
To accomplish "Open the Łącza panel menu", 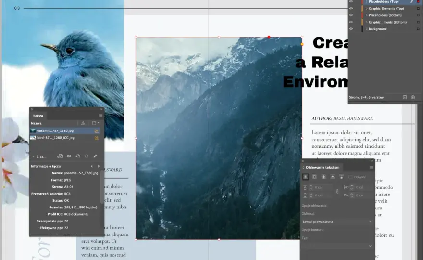I will click(100, 116).
